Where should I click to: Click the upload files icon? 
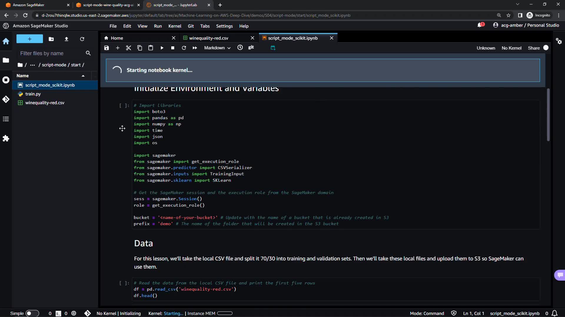pos(67,39)
